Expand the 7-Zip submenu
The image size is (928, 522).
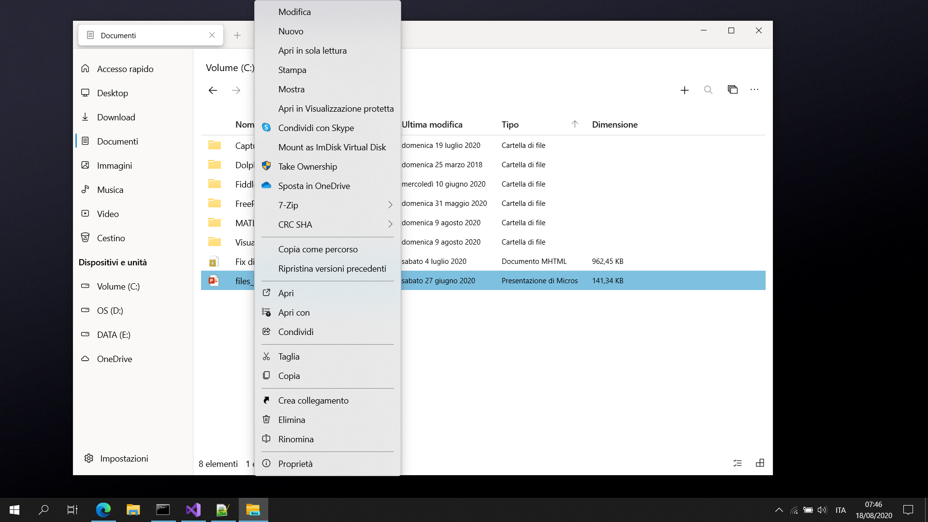(x=328, y=205)
